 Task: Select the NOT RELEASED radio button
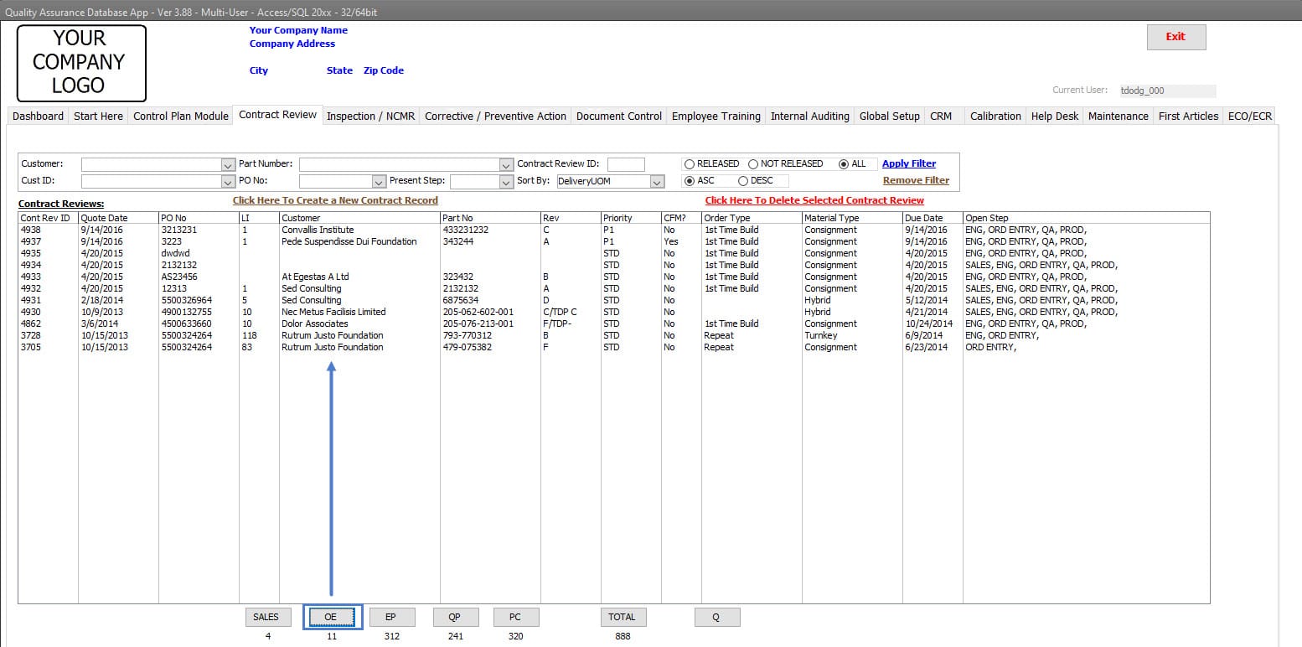tap(753, 164)
